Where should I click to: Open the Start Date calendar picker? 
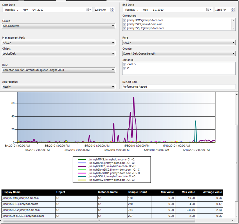(x=89, y=10)
